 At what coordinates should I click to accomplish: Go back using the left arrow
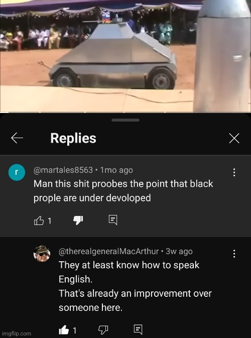17,138
